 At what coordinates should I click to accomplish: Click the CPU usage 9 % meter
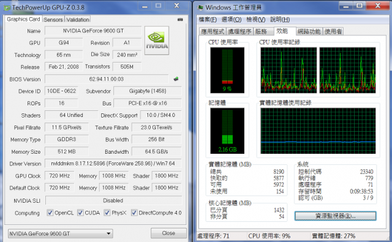click(x=227, y=70)
